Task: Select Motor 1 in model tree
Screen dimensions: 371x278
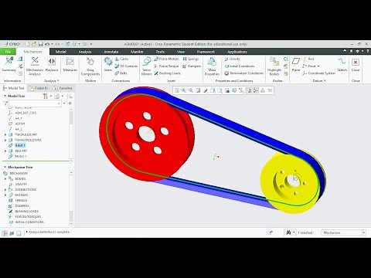Action: click(21, 156)
